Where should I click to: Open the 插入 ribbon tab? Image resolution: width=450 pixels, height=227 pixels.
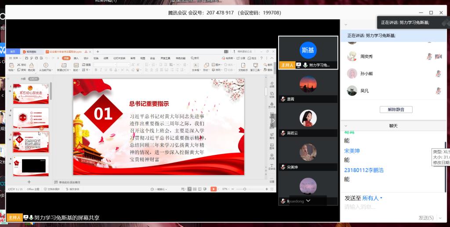coord(76,58)
